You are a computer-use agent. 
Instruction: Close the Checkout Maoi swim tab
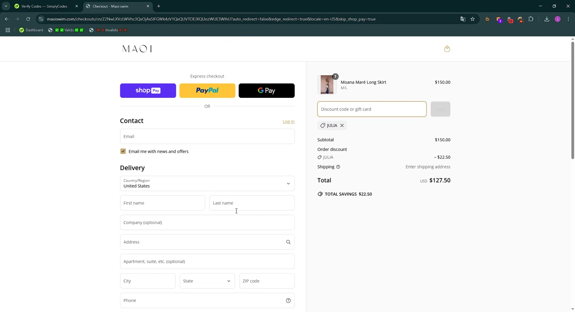point(148,6)
